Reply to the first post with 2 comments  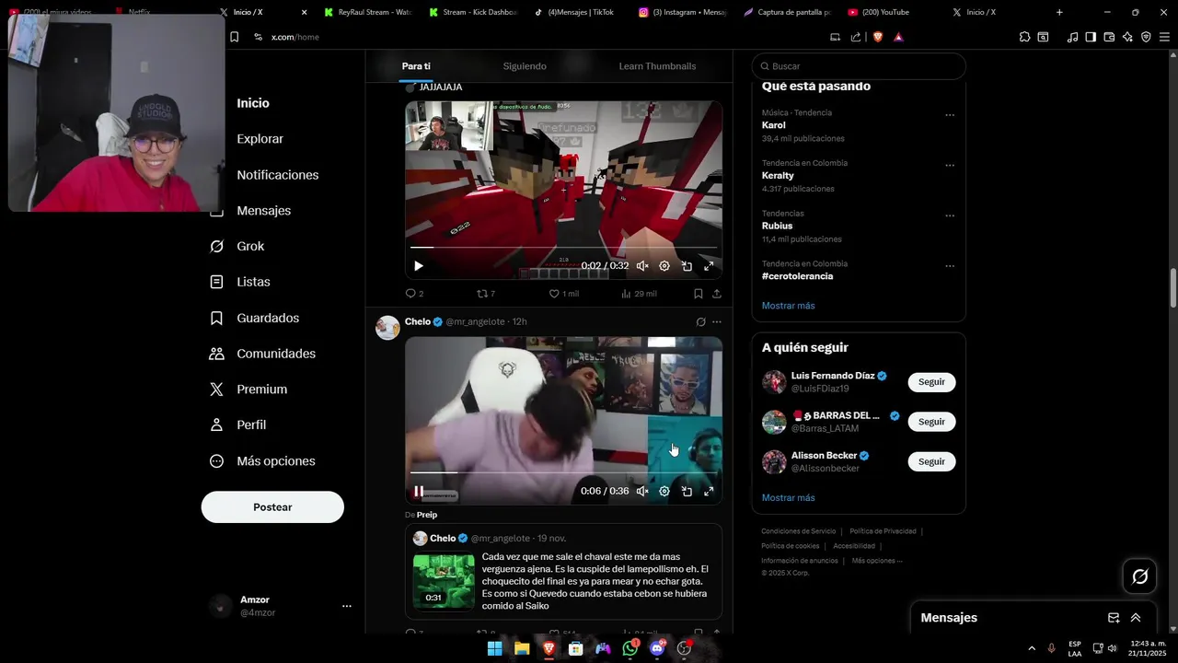[x=414, y=294]
